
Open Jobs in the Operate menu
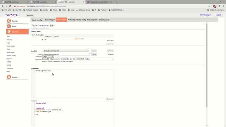[x=8, y=37]
